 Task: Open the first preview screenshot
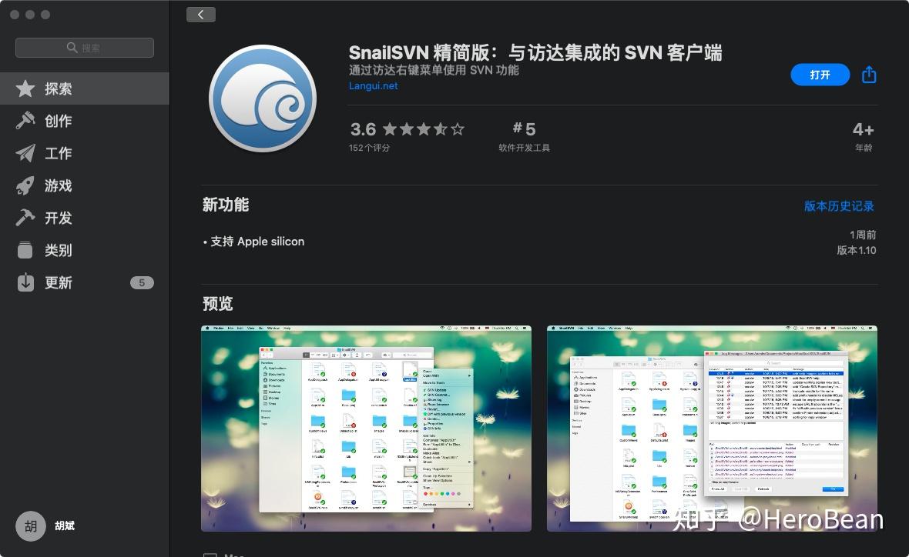pos(366,429)
